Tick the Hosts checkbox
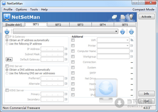The height and width of the screenshot is (112, 158). tap(73, 84)
